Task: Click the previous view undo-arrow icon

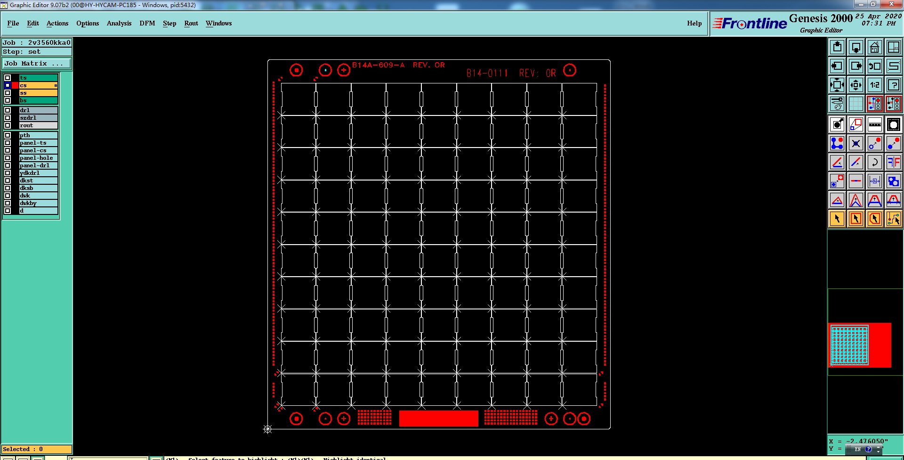Action: click(875, 66)
